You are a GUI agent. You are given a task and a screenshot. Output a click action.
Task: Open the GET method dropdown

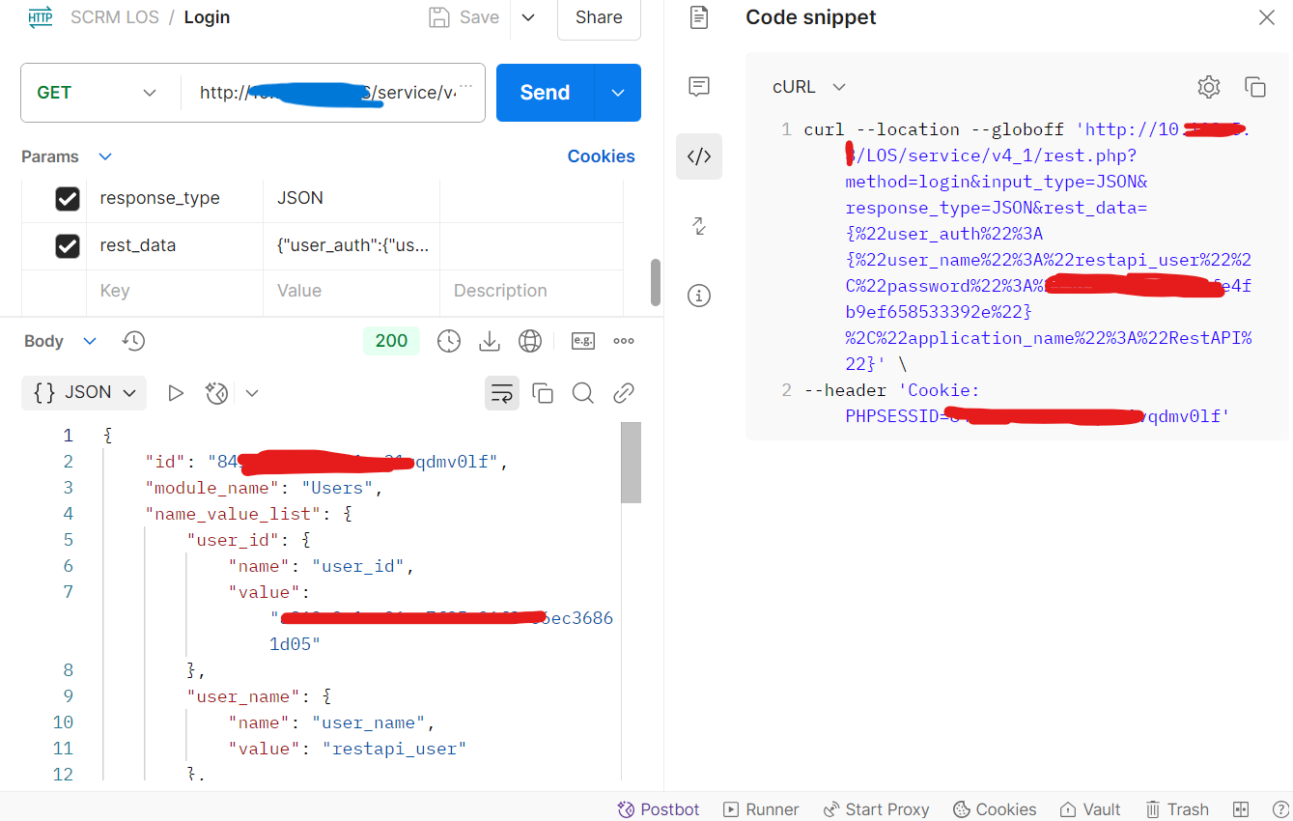click(97, 93)
